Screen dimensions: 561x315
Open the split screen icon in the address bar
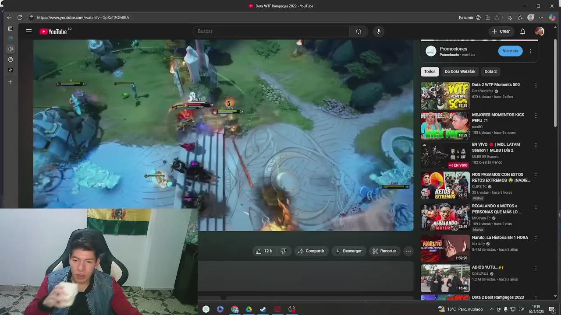(x=487, y=17)
